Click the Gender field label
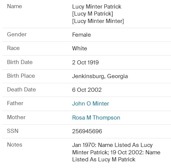171x168 pixels. tap(17, 34)
